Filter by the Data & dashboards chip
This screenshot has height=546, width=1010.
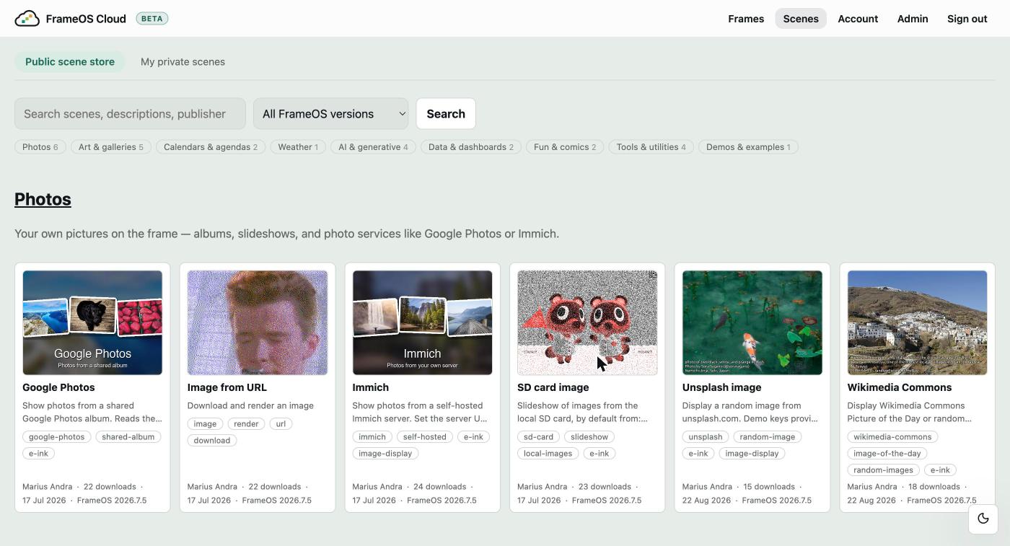click(471, 147)
